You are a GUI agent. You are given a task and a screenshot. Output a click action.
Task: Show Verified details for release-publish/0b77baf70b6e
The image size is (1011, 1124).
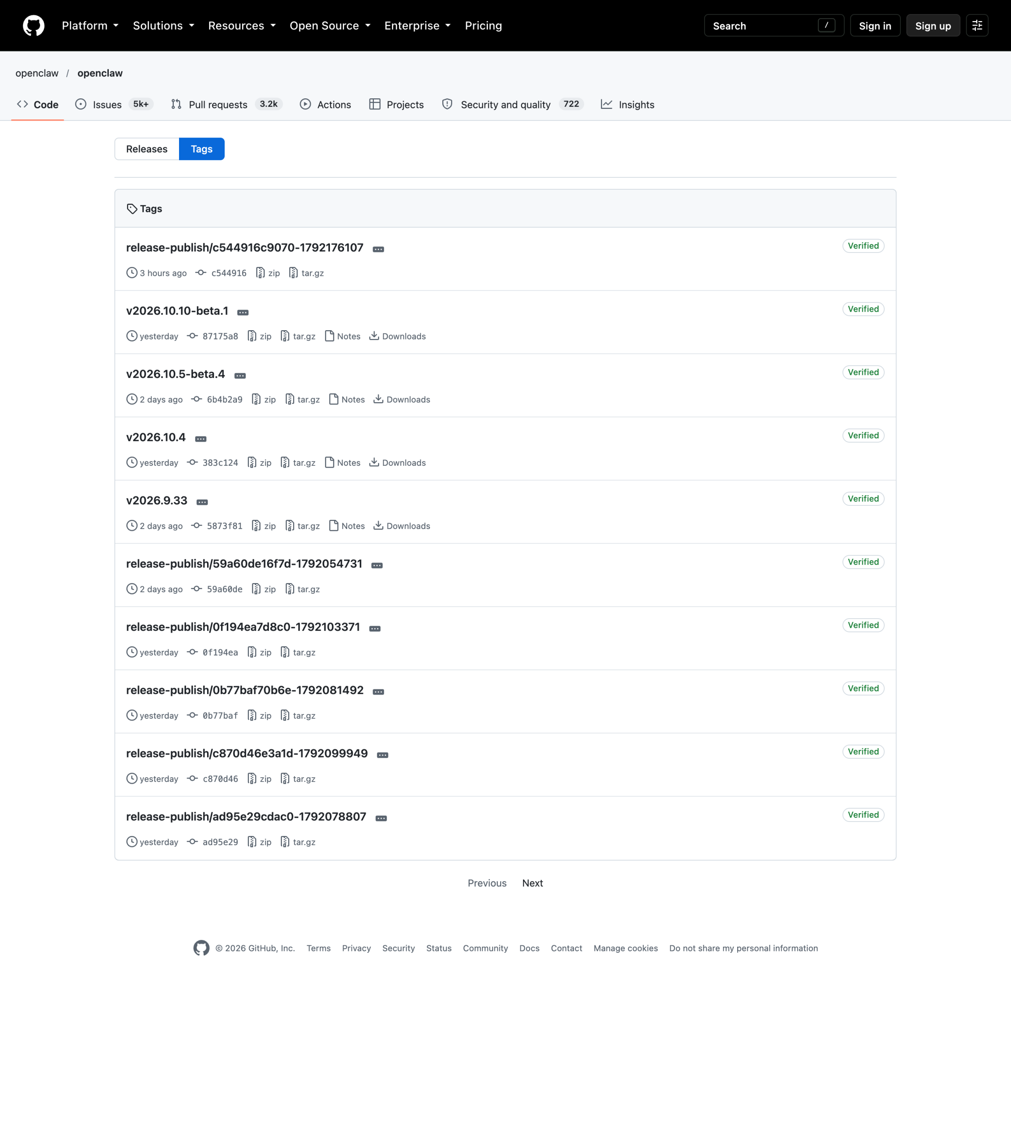tap(863, 688)
